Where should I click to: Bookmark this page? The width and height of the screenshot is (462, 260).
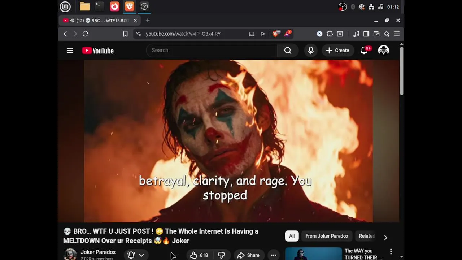pyautogui.click(x=125, y=34)
